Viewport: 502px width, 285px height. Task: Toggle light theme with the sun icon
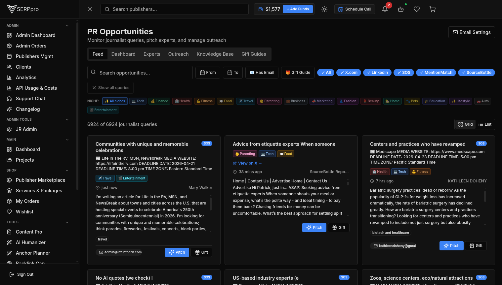[x=324, y=9]
